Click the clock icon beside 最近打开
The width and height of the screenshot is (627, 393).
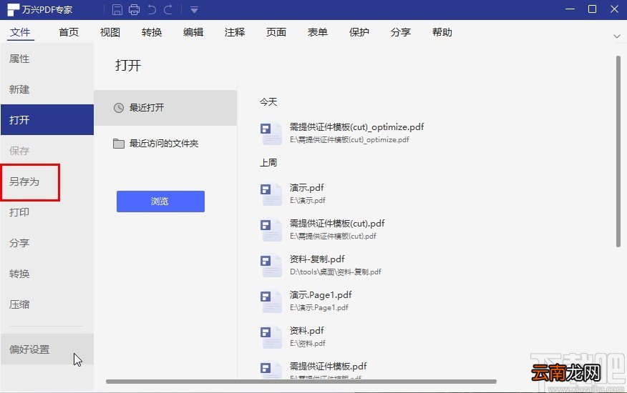(119, 107)
